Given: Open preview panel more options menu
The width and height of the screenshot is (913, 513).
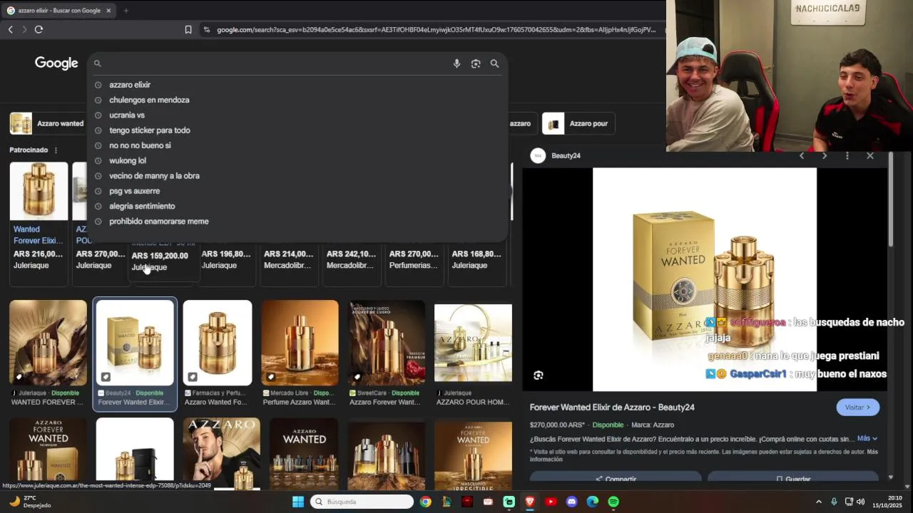Looking at the screenshot, I should click(847, 155).
